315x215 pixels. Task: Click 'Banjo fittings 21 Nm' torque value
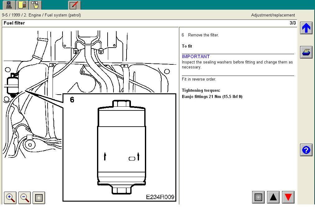[x=212, y=97]
